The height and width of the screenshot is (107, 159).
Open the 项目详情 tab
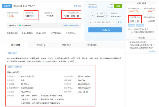point(16,45)
